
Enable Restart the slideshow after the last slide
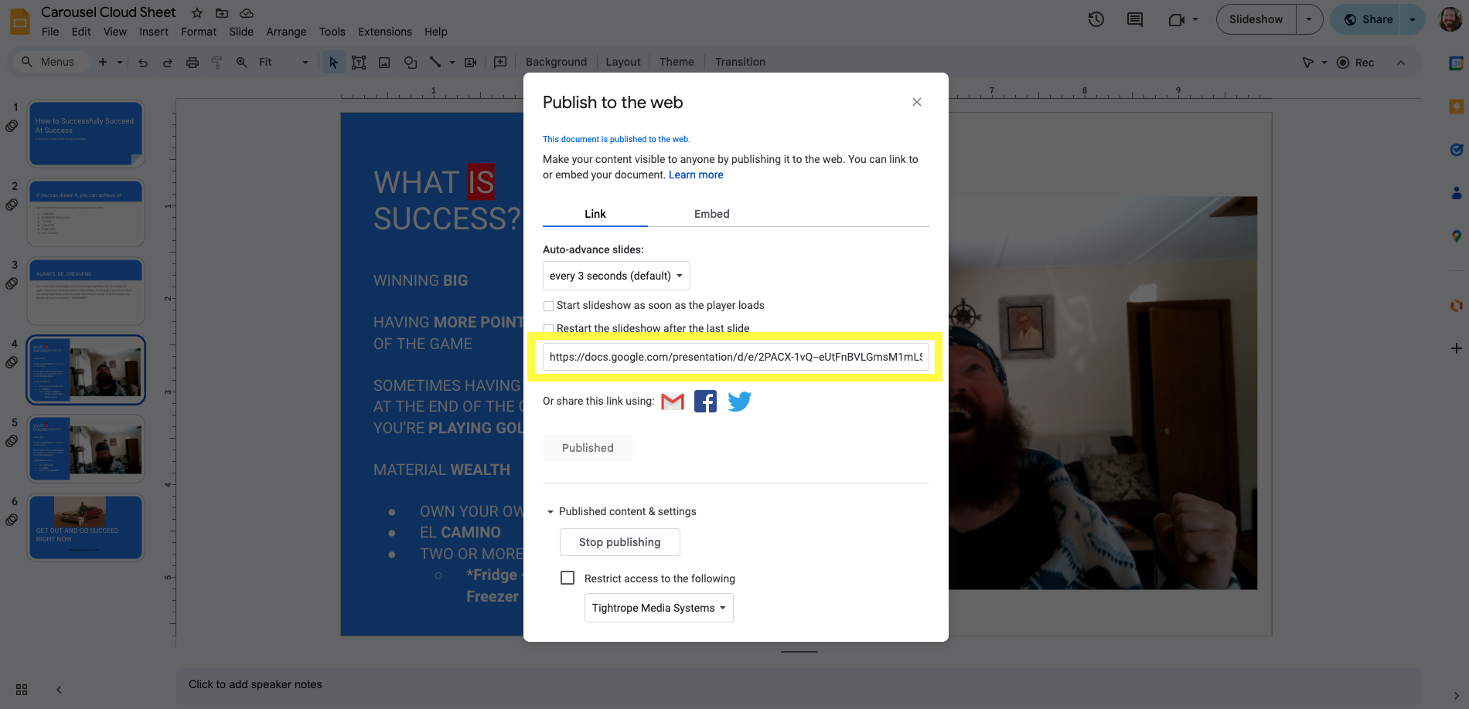click(x=548, y=328)
